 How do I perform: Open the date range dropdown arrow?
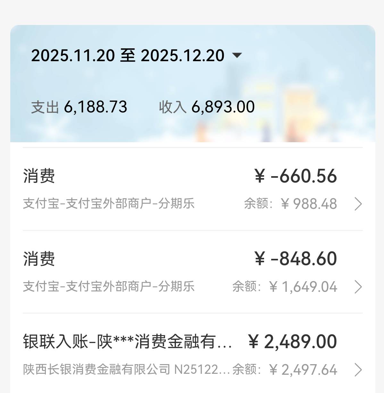[x=237, y=55]
